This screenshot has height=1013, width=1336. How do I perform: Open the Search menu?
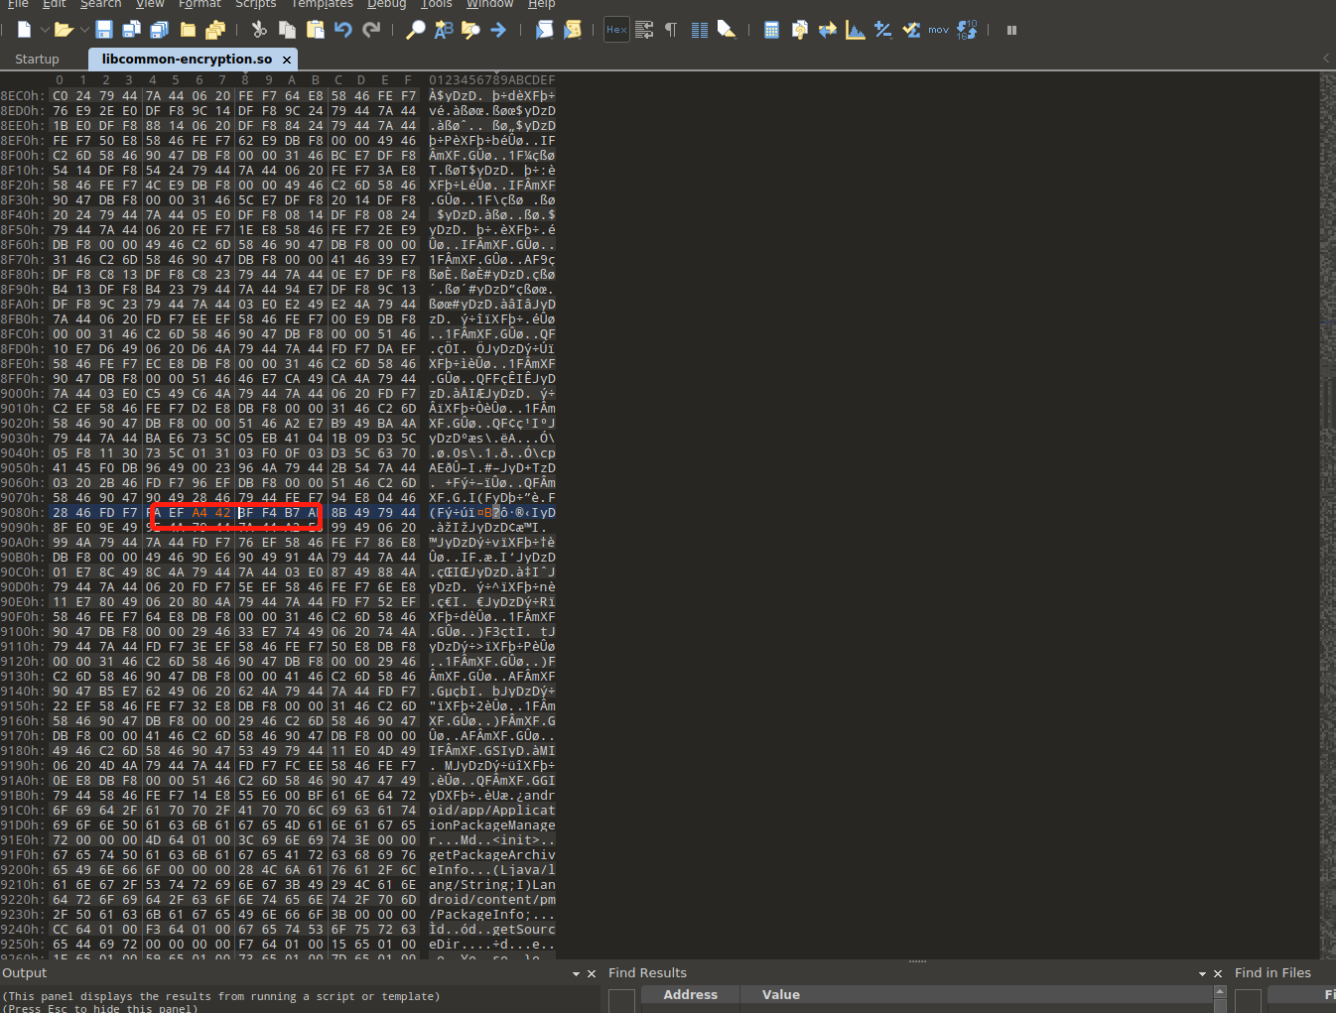pos(100,4)
